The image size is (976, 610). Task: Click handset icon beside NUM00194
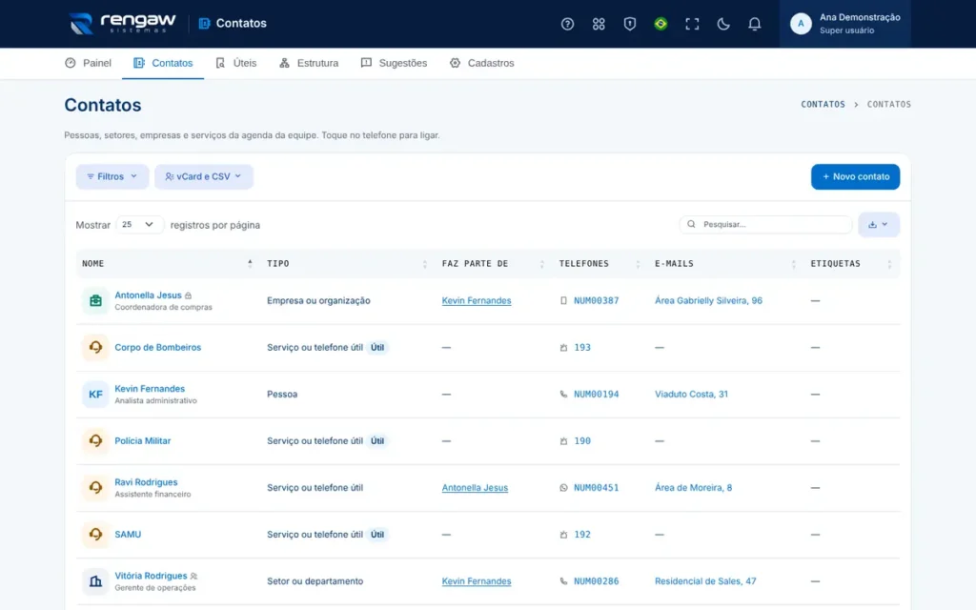[x=563, y=394]
